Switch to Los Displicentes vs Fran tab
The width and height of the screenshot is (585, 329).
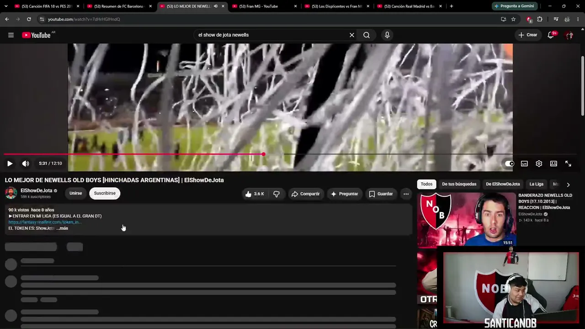click(336, 6)
